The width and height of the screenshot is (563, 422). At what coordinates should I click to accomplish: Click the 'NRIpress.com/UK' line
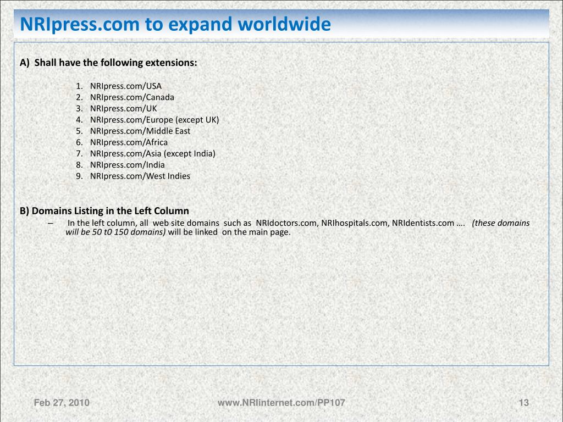pos(123,108)
